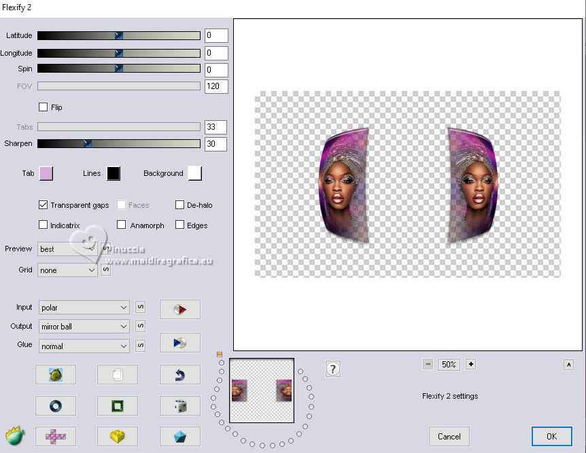Click the S button next to Output

tap(141, 326)
